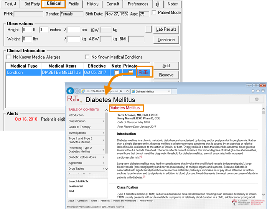Click small blank button beside Lab Results
Viewport: 267px width, 210px height.
(149, 29)
